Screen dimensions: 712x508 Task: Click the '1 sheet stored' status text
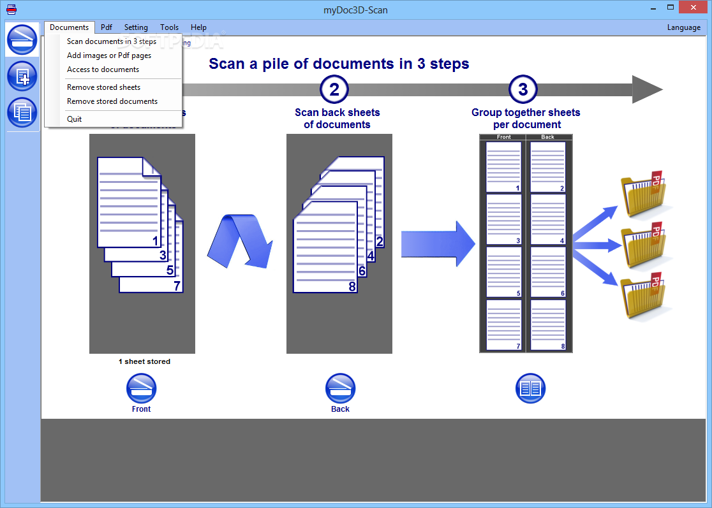click(144, 361)
